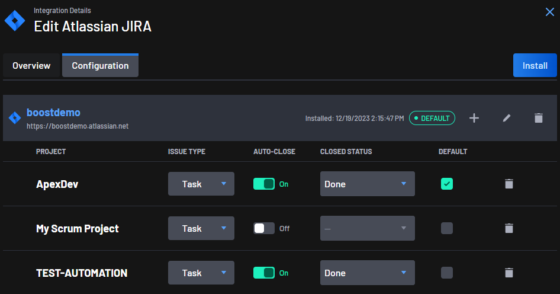Click the https://boostdemo.atlassian.net URL
Viewport: 560px width, 294px height.
pos(78,126)
